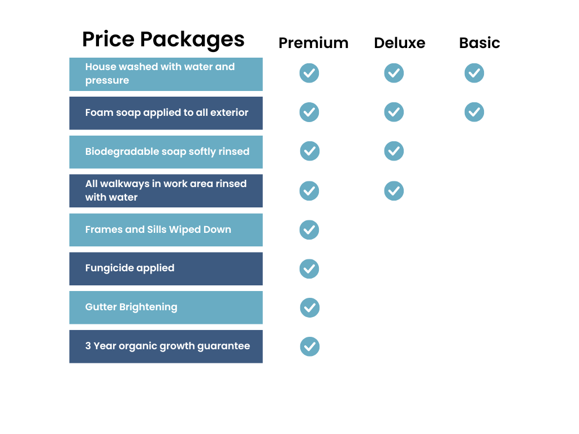The width and height of the screenshot is (579, 434).
Task: Click Basic checkmark for house washed row
Action: coord(474,73)
